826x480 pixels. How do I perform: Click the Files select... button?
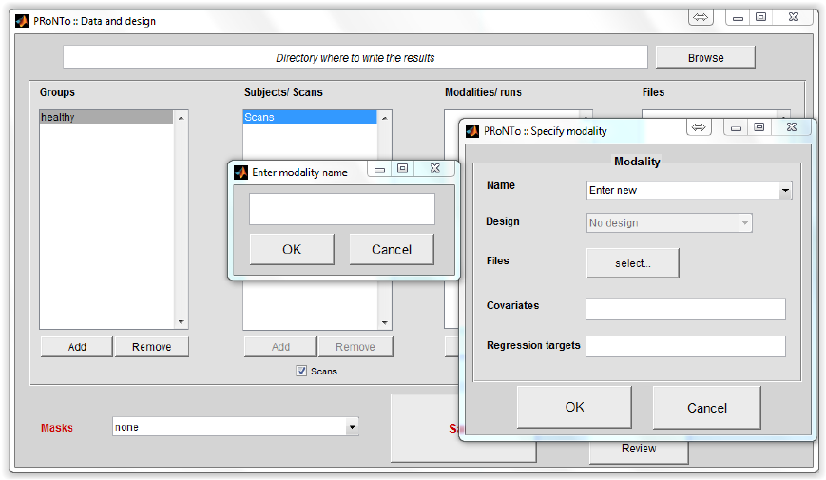[633, 263]
